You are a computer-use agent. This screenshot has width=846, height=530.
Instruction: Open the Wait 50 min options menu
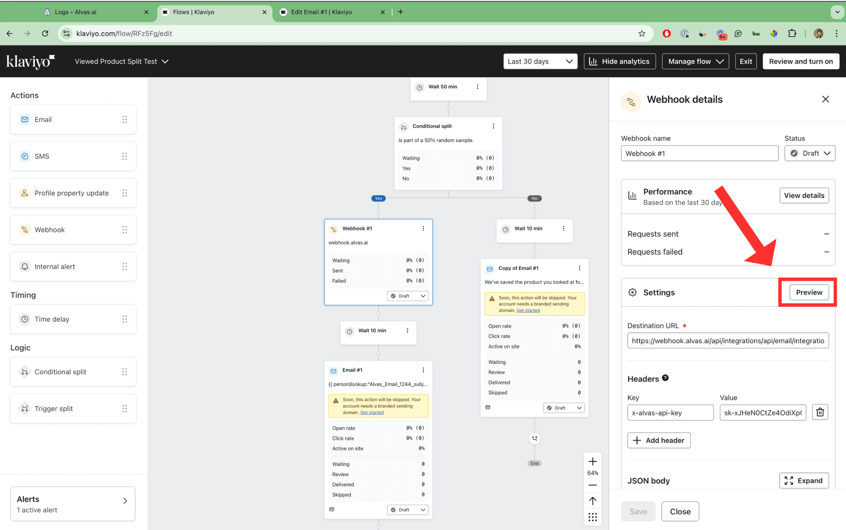pyautogui.click(x=478, y=87)
